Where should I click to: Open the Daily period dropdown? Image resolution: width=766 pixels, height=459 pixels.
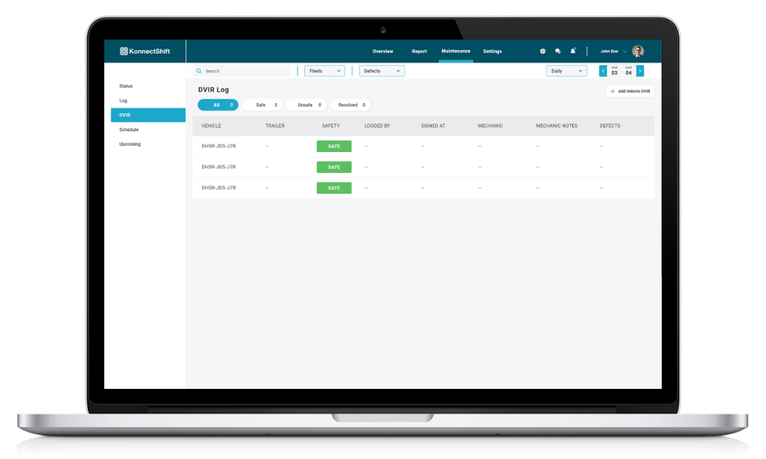[x=567, y=71]
